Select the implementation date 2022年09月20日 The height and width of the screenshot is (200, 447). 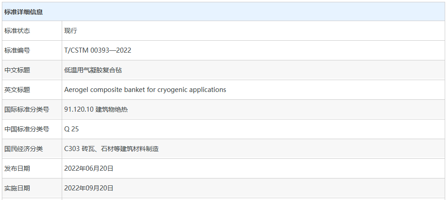(x=89, y=188)
